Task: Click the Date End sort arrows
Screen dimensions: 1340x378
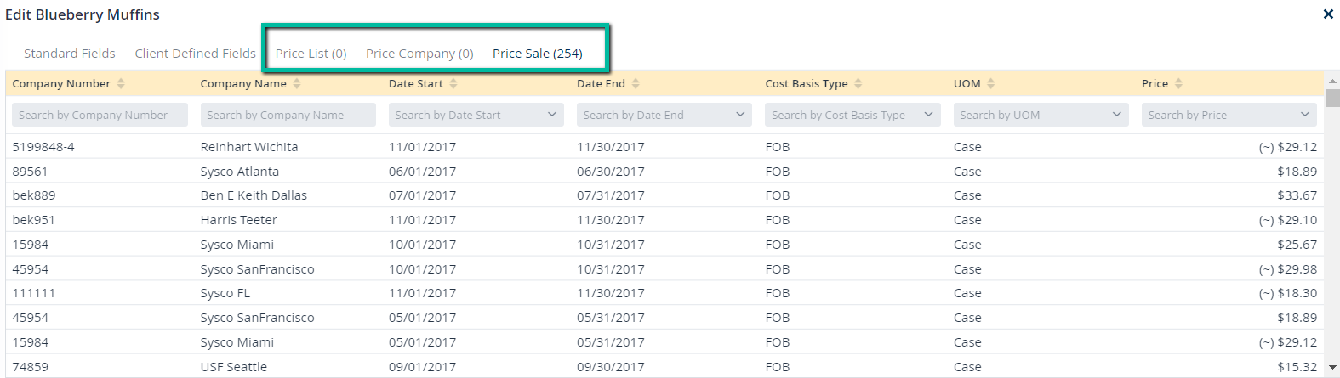Action: point(636,83)
